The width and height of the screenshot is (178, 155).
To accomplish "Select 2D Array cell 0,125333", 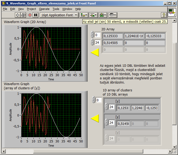I will tap(113, 36).
